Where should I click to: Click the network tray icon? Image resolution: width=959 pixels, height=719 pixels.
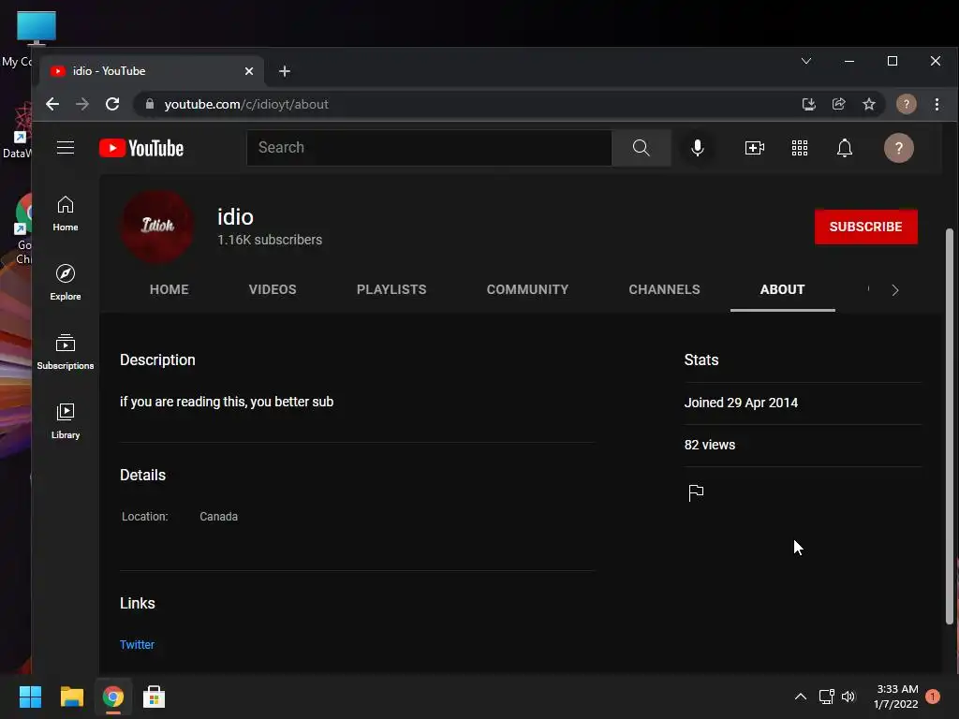(x=826, y=697)
